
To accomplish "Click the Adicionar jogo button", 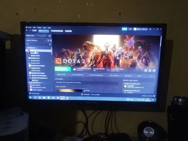I will point(34,94).
